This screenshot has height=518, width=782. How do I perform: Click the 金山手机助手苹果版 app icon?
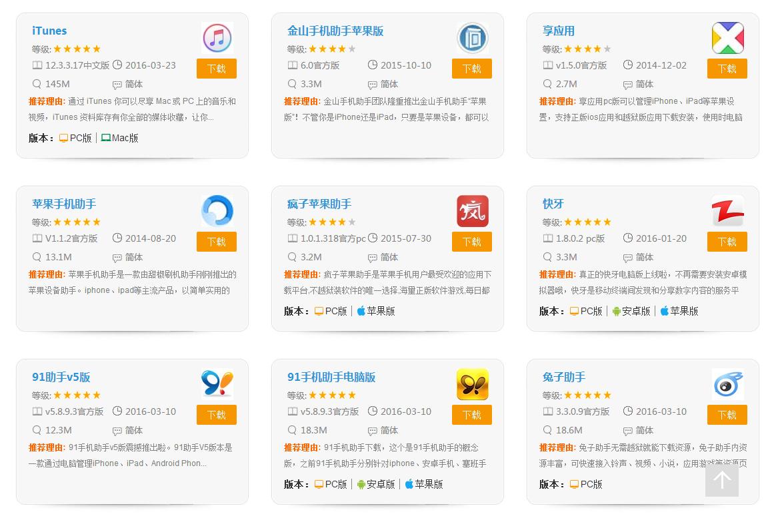coord(472,38)
